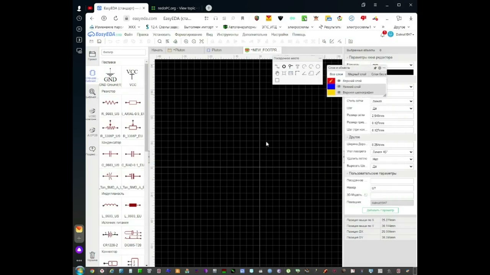Click the Save icon in toolbar

pos(99,41)
